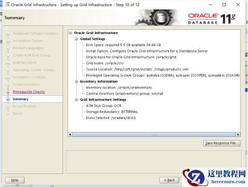Click the Installation Location step
The height and width of the screenshot is (187, 248).
point(29,77)
